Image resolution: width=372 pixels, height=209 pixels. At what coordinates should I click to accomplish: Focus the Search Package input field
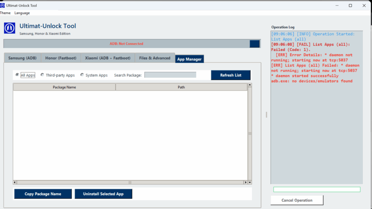tap(170, 75)
